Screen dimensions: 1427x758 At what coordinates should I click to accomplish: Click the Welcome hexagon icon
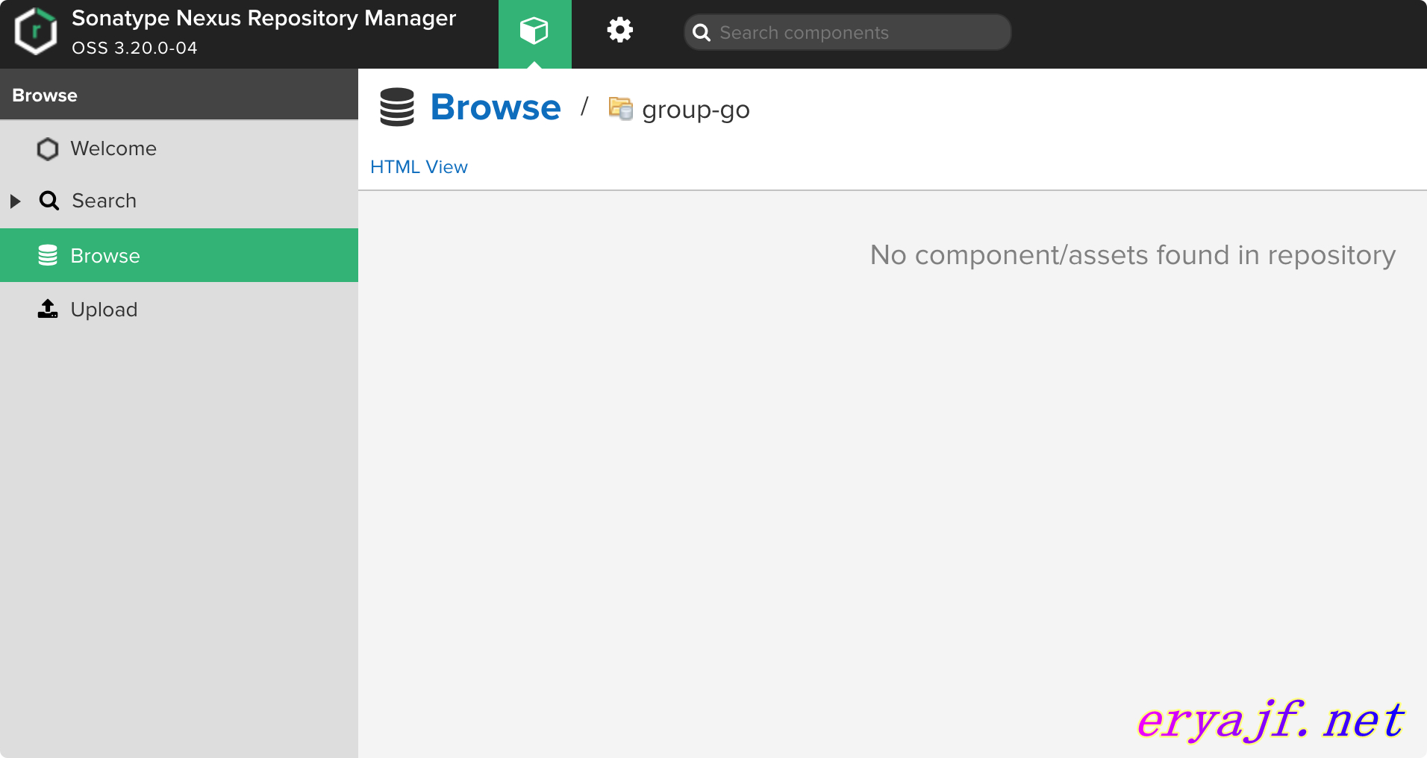48,148
